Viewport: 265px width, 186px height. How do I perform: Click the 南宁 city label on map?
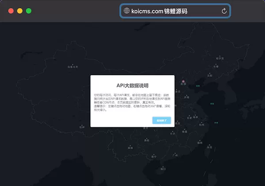[154, 157]
